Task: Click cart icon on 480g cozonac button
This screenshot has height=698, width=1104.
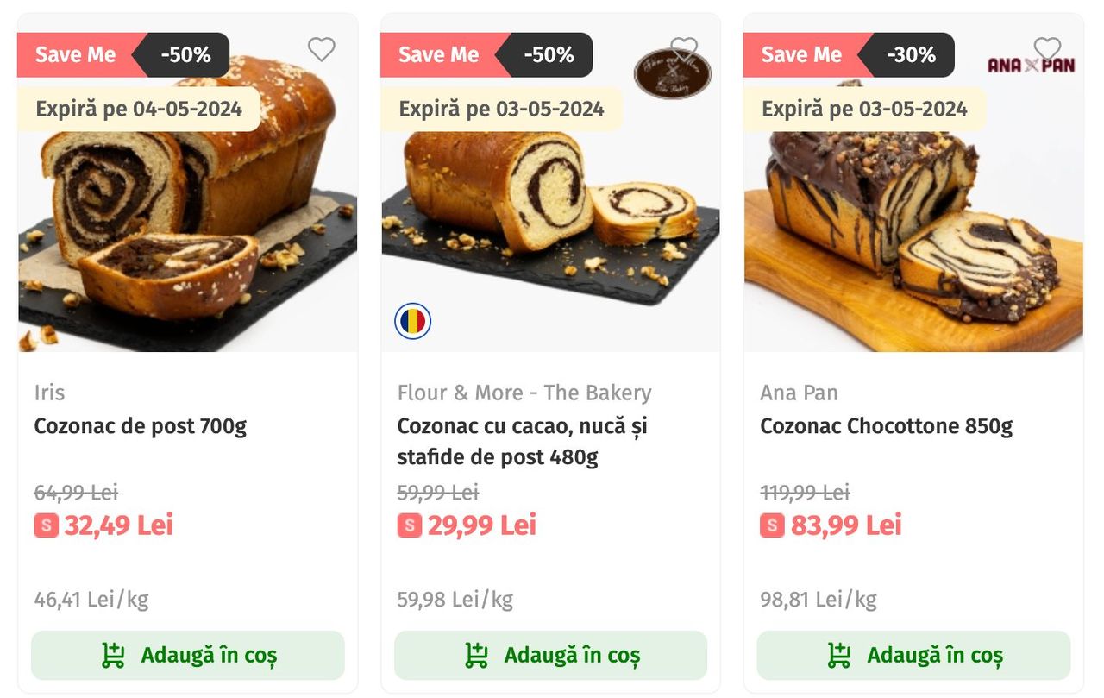Action: [x=476, y=656]
